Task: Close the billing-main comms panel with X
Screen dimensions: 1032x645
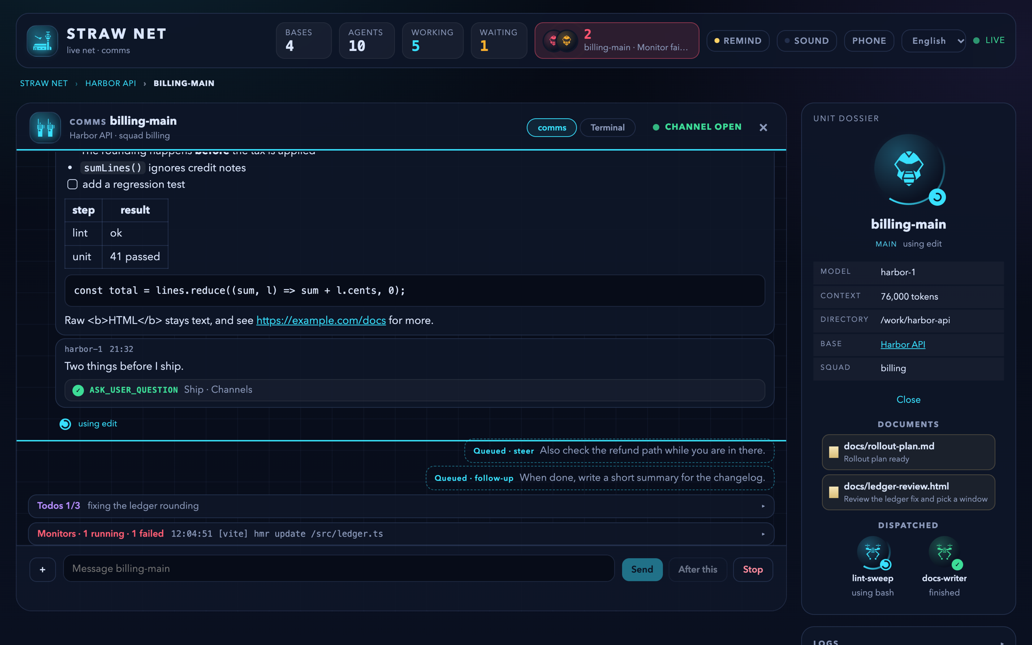Action: tap(763, 127)
